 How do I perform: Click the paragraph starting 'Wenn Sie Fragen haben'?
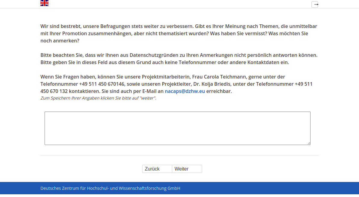coord(176,84)
